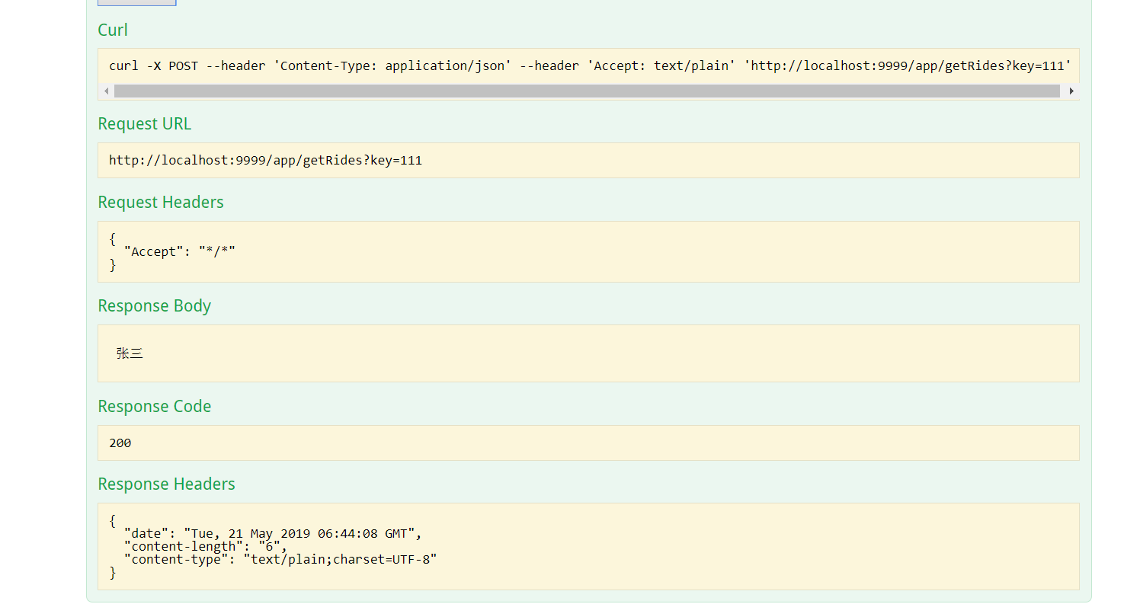Click the "date" line in Response Headers
The width and height of the screenshot is (1140, 604).
tap(273, 533)
